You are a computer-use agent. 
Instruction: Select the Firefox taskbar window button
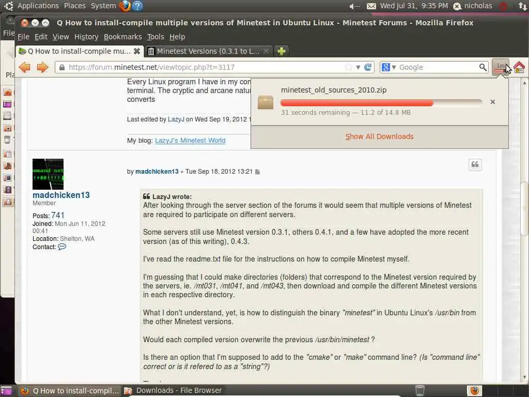pyautogui.click(x=70, y=391)
